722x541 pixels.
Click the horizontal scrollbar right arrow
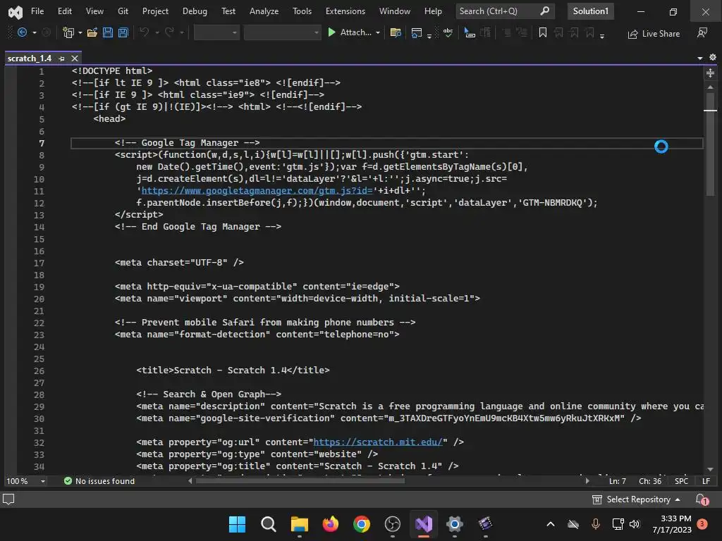[587, 480]
